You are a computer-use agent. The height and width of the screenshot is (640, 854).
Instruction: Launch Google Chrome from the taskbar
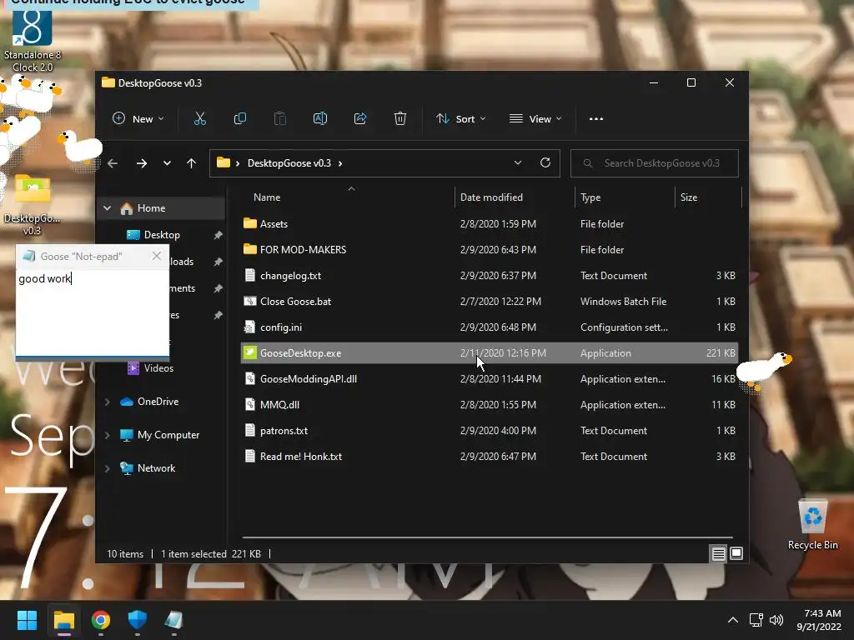click(x=101, y=620)
